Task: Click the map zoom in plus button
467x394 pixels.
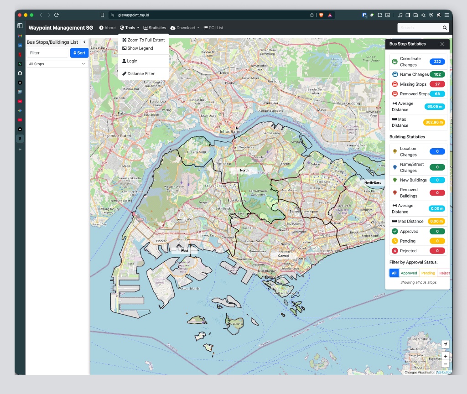Action: coord(446,356)
